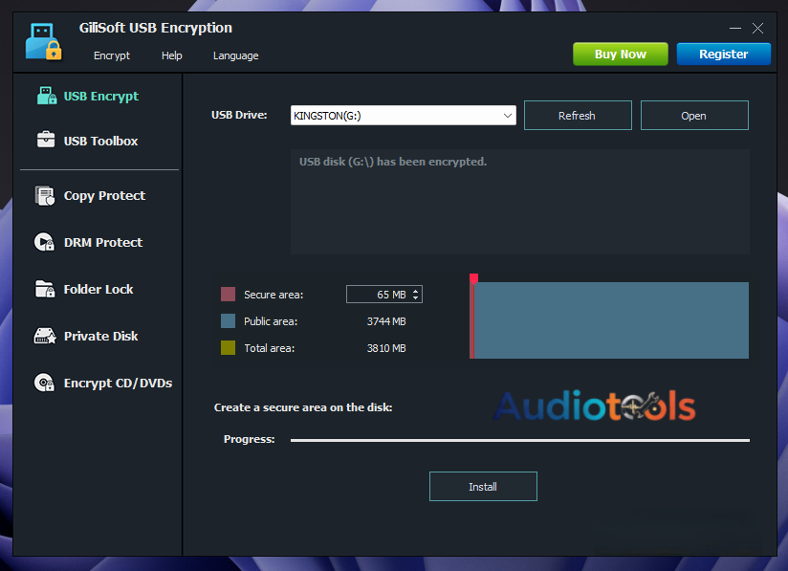Decrease secure area size with down arrow
This screenshot has width=788, height=571.
tap(416, 297)
